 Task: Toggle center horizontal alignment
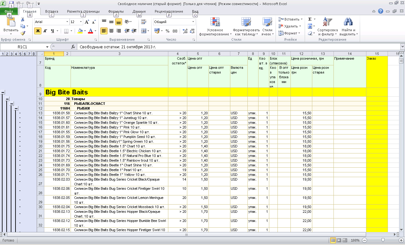(x=111, y=31)
